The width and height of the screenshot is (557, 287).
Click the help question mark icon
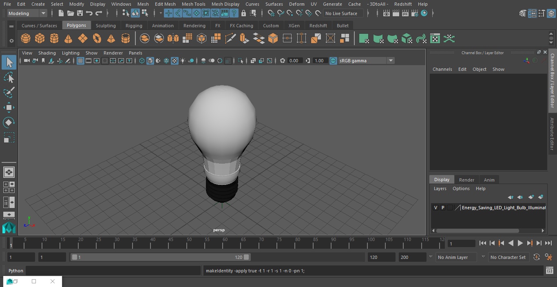click(x=234, y=13)
